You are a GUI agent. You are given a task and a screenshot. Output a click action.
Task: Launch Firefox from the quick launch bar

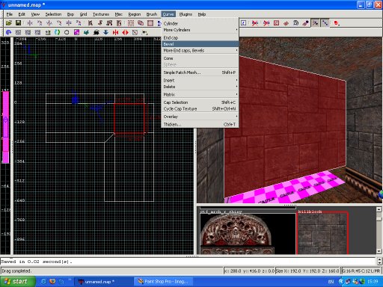point(52,282)
